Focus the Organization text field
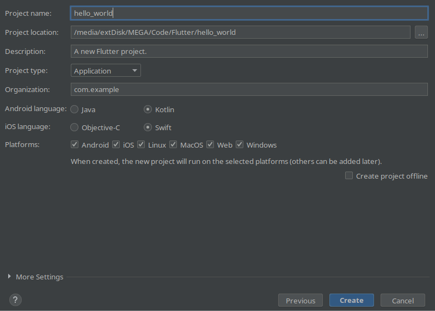Screen dimensions: 435x311 point(249,90)
